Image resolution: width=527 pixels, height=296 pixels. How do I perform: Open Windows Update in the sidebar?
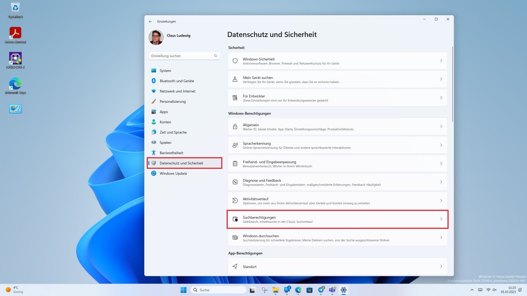[185, 173]
